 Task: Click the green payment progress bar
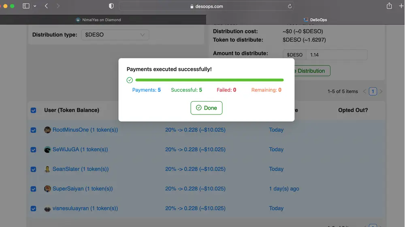[209, 80]
